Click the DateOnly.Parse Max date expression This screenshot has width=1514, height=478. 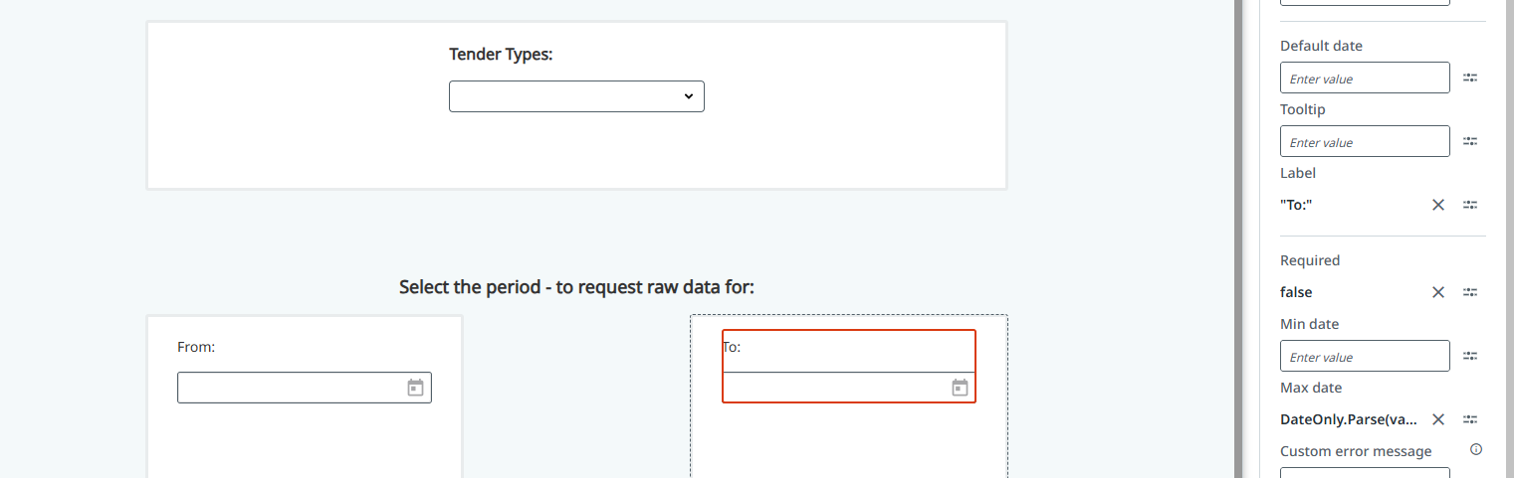pyautogui.click(x=1348, y=419)
